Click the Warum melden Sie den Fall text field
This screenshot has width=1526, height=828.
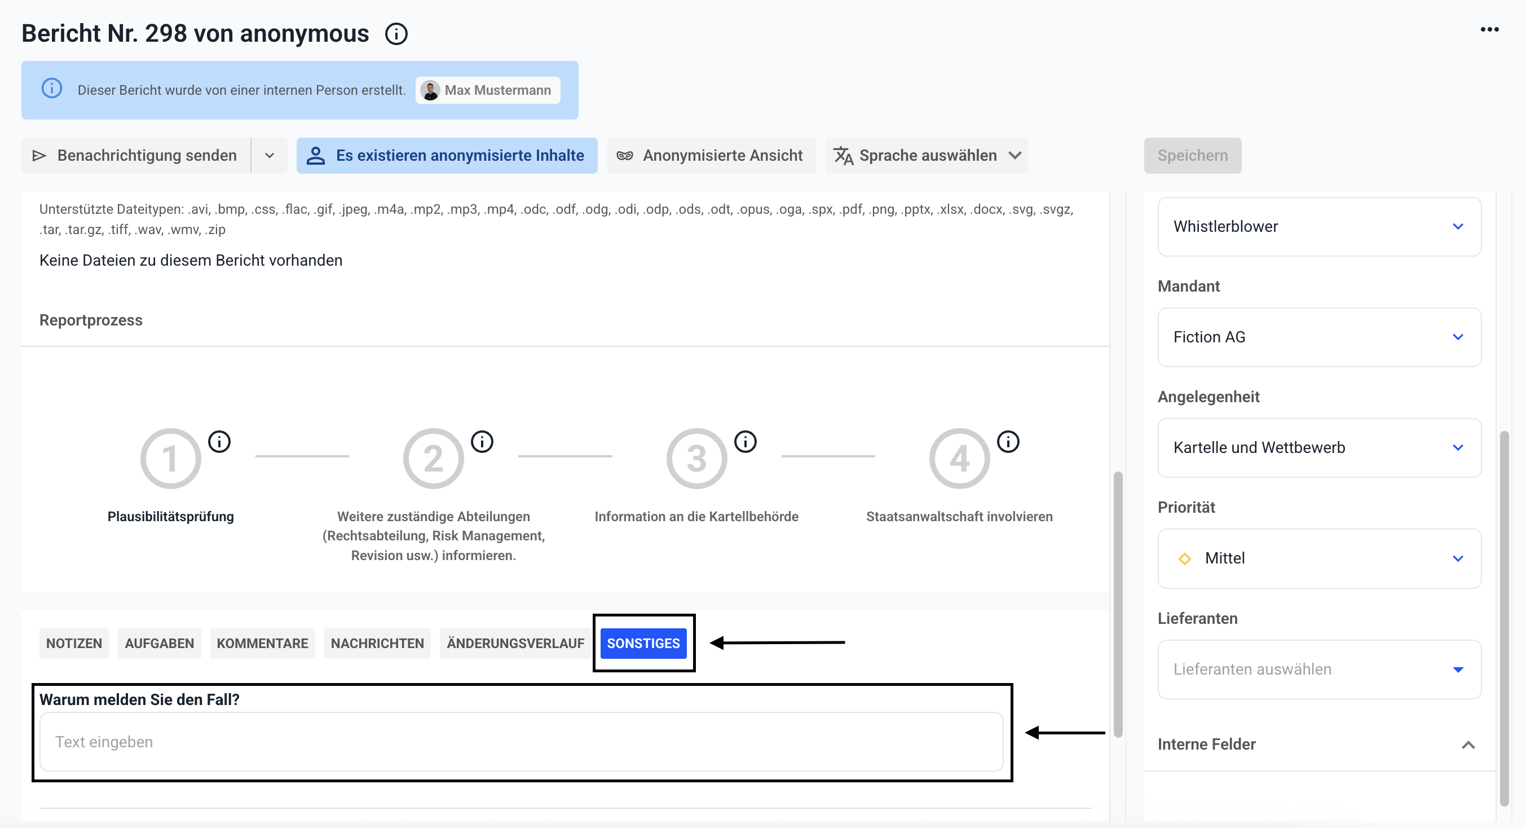pos(521,742)
